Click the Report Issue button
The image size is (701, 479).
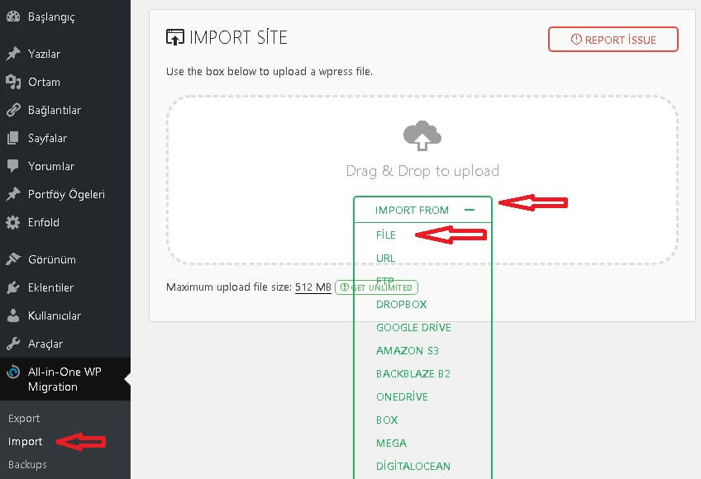(x=613, y=40)
